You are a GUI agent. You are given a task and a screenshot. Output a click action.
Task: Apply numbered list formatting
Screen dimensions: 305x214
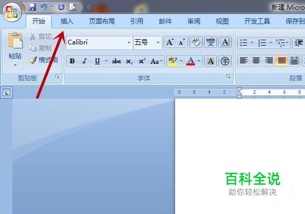coord(262,42)
